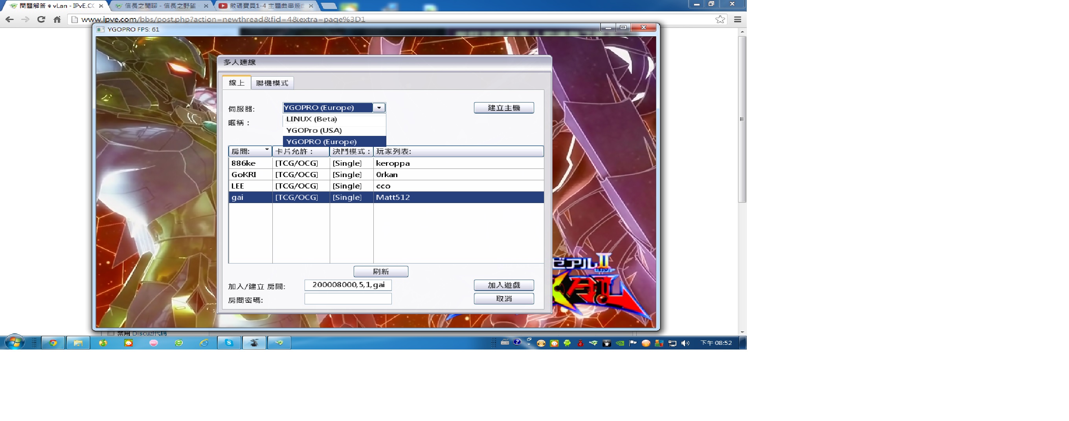1069x421 pixels.
Task: Open File Explorer from the taskbar
Action: [x=78, y=343]
